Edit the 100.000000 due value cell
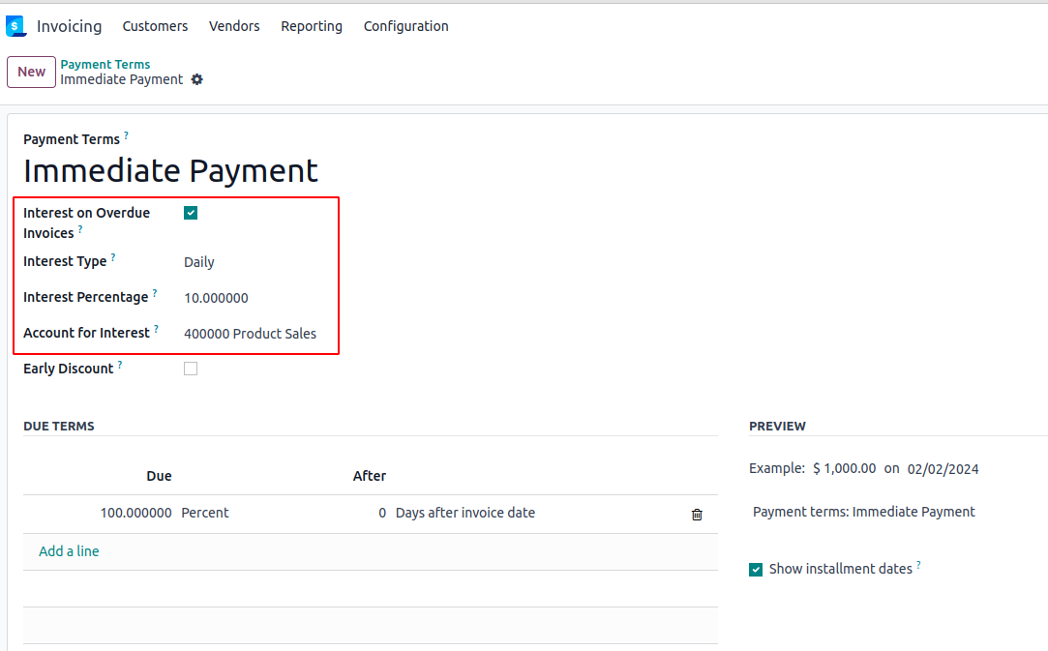Image resolution: width=1048 pixels, height=651 pixels. click(135, 513)
